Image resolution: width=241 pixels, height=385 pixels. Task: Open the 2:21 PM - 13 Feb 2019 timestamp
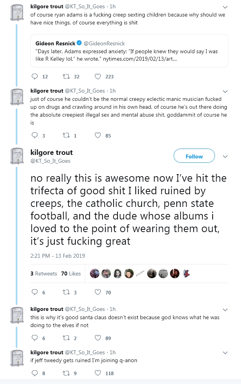(58, 256)
